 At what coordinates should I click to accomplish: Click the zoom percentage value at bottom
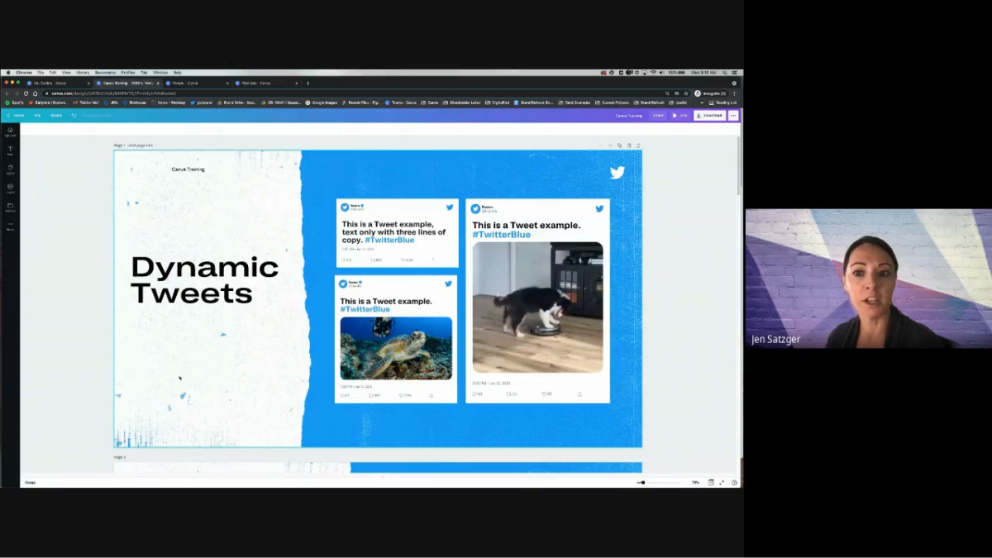[695, 482]
